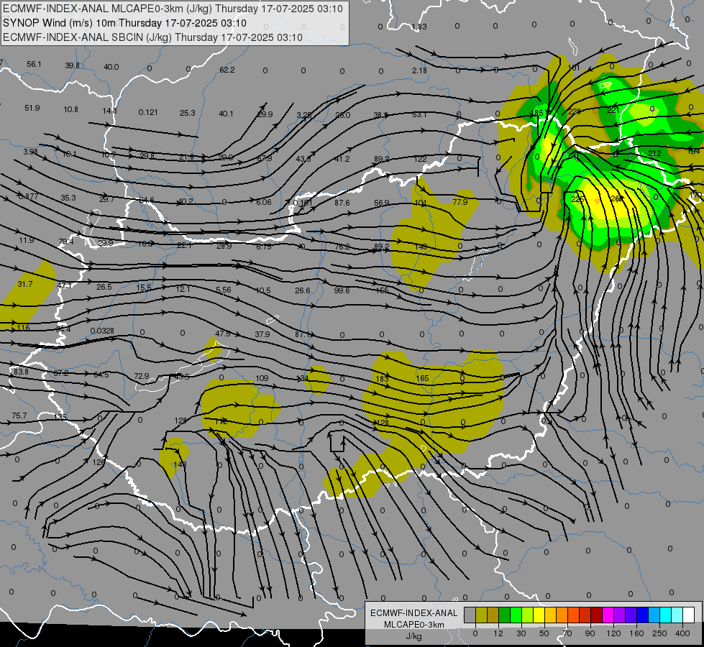Screen dimensions: 704x647
Task: Click the purple swatch right of magenta
Action: click(620, 615)
